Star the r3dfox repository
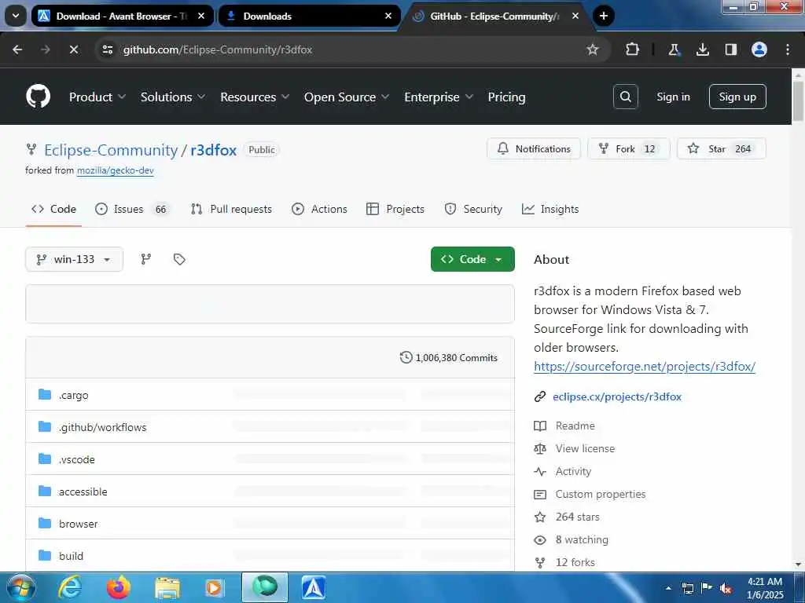The image size is (805, 603). tap(722, 148)
